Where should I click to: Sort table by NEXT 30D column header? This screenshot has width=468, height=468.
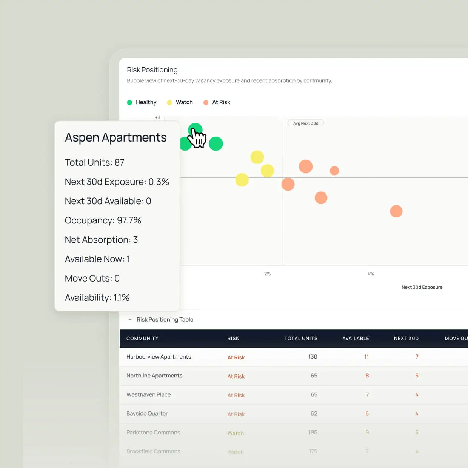point(406,339)
